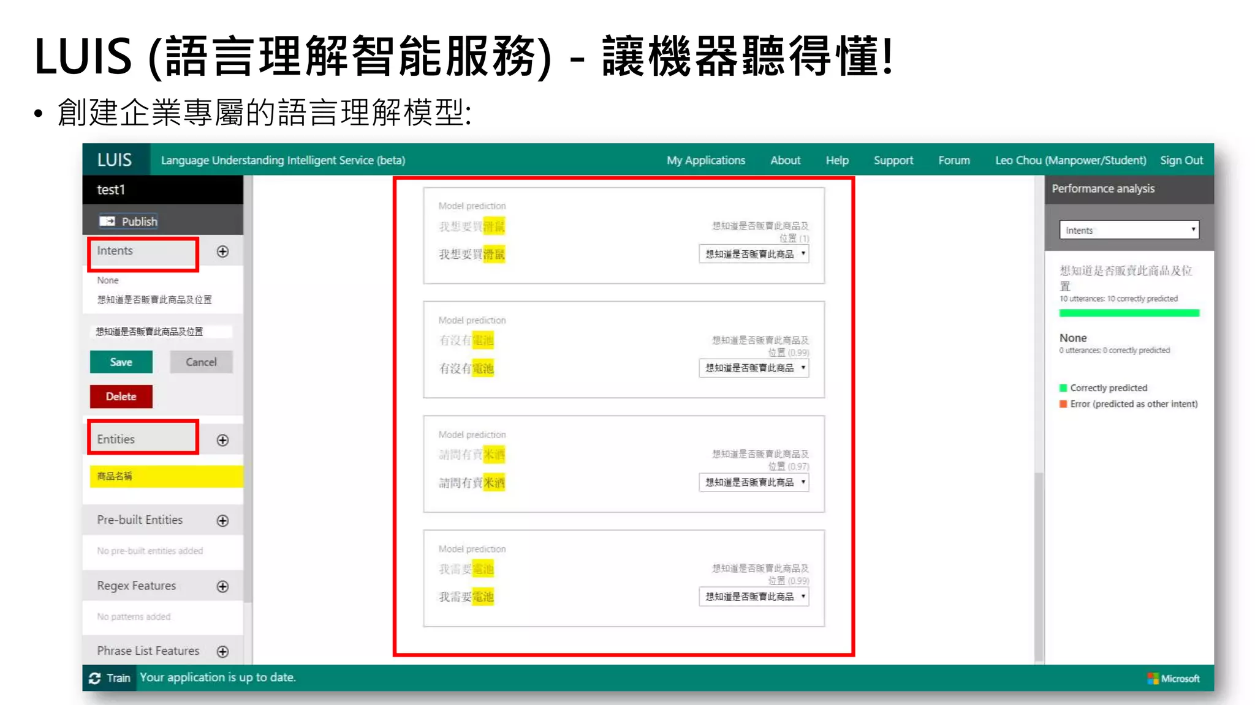Add a Regex Feature via the plus icon
1255x705 pixels.
222,586
